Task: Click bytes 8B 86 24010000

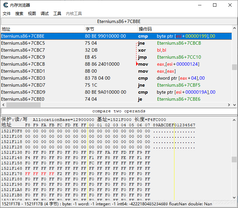Action: click(x=102, y=64)
